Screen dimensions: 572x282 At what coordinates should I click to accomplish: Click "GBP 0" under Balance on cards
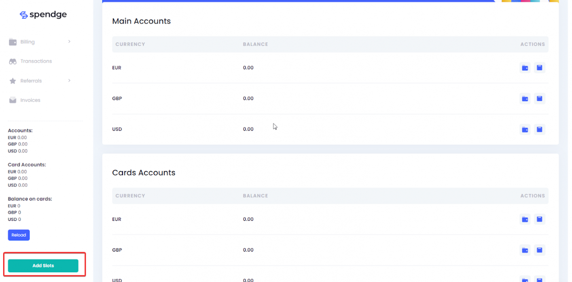[x=15, y=212]
